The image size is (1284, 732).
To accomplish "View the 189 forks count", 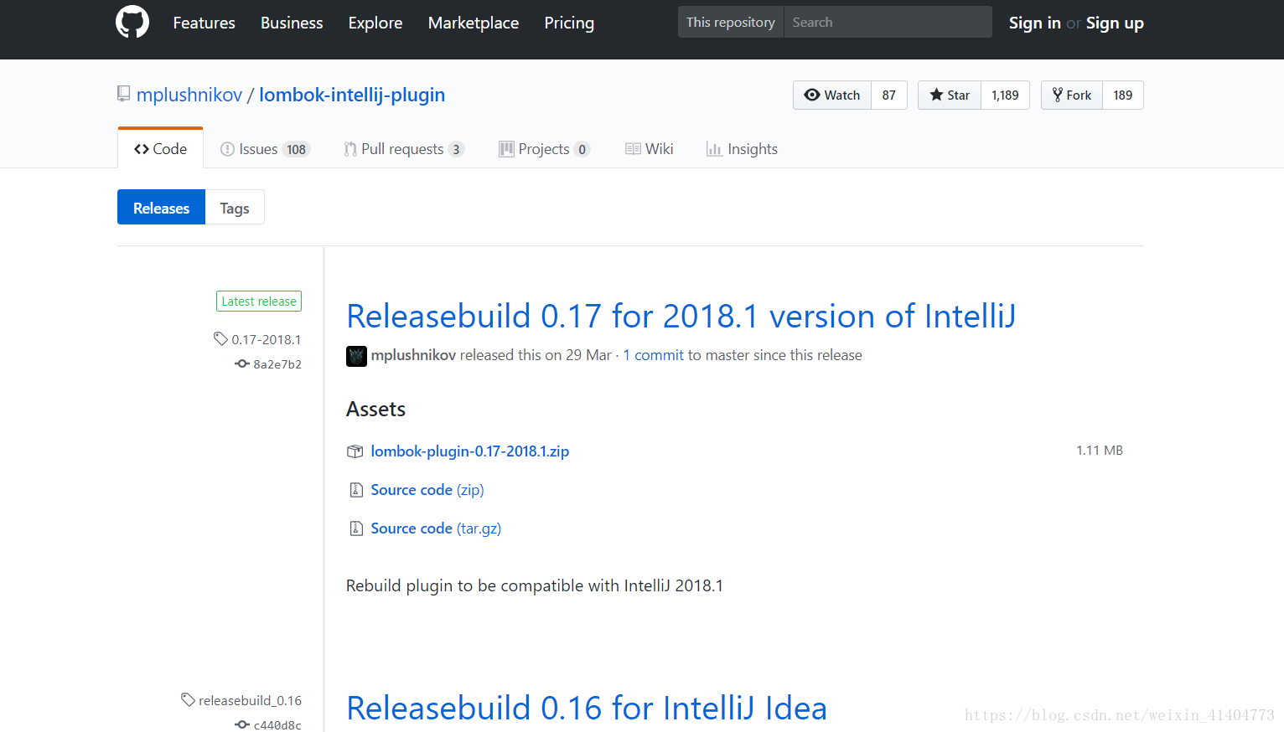I will (1123, 95).
